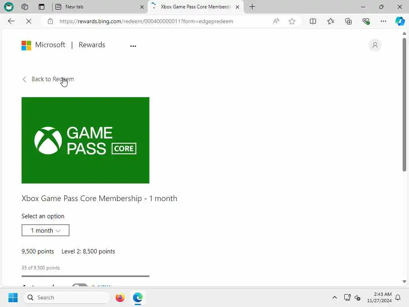Open the Copilot sidebar icon
Viewport: 409px width, 307px height.
(400, 21)
